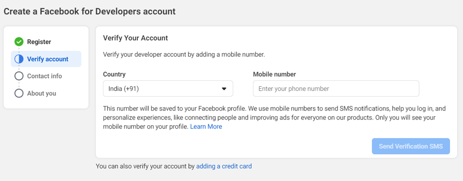Select the Verify account step
The image size is (463, 181).
47,59
